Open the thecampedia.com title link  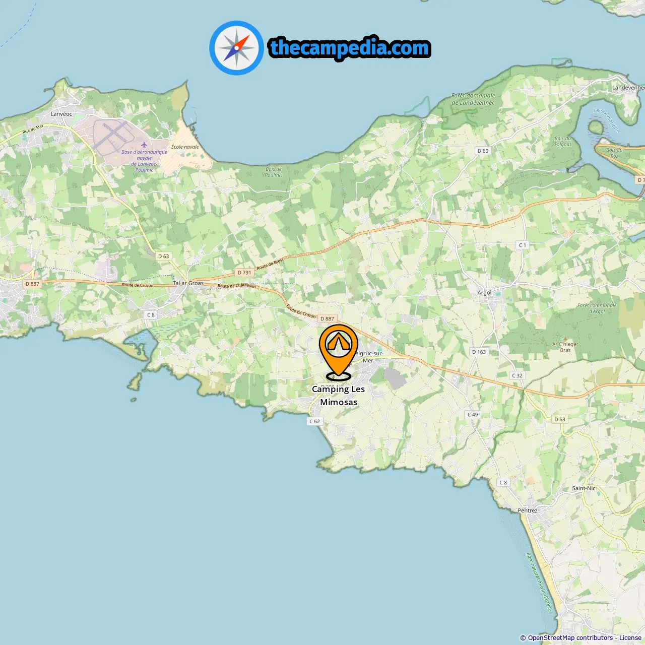(x=350, y=48)
